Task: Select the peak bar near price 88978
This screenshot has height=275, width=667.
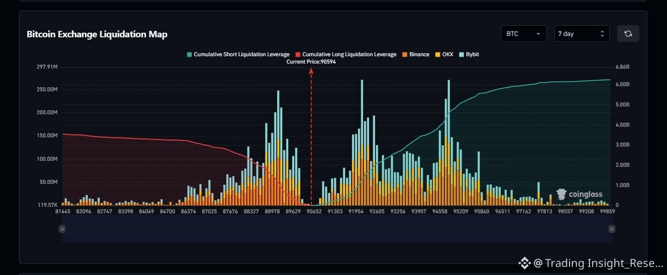Action: 278,147
